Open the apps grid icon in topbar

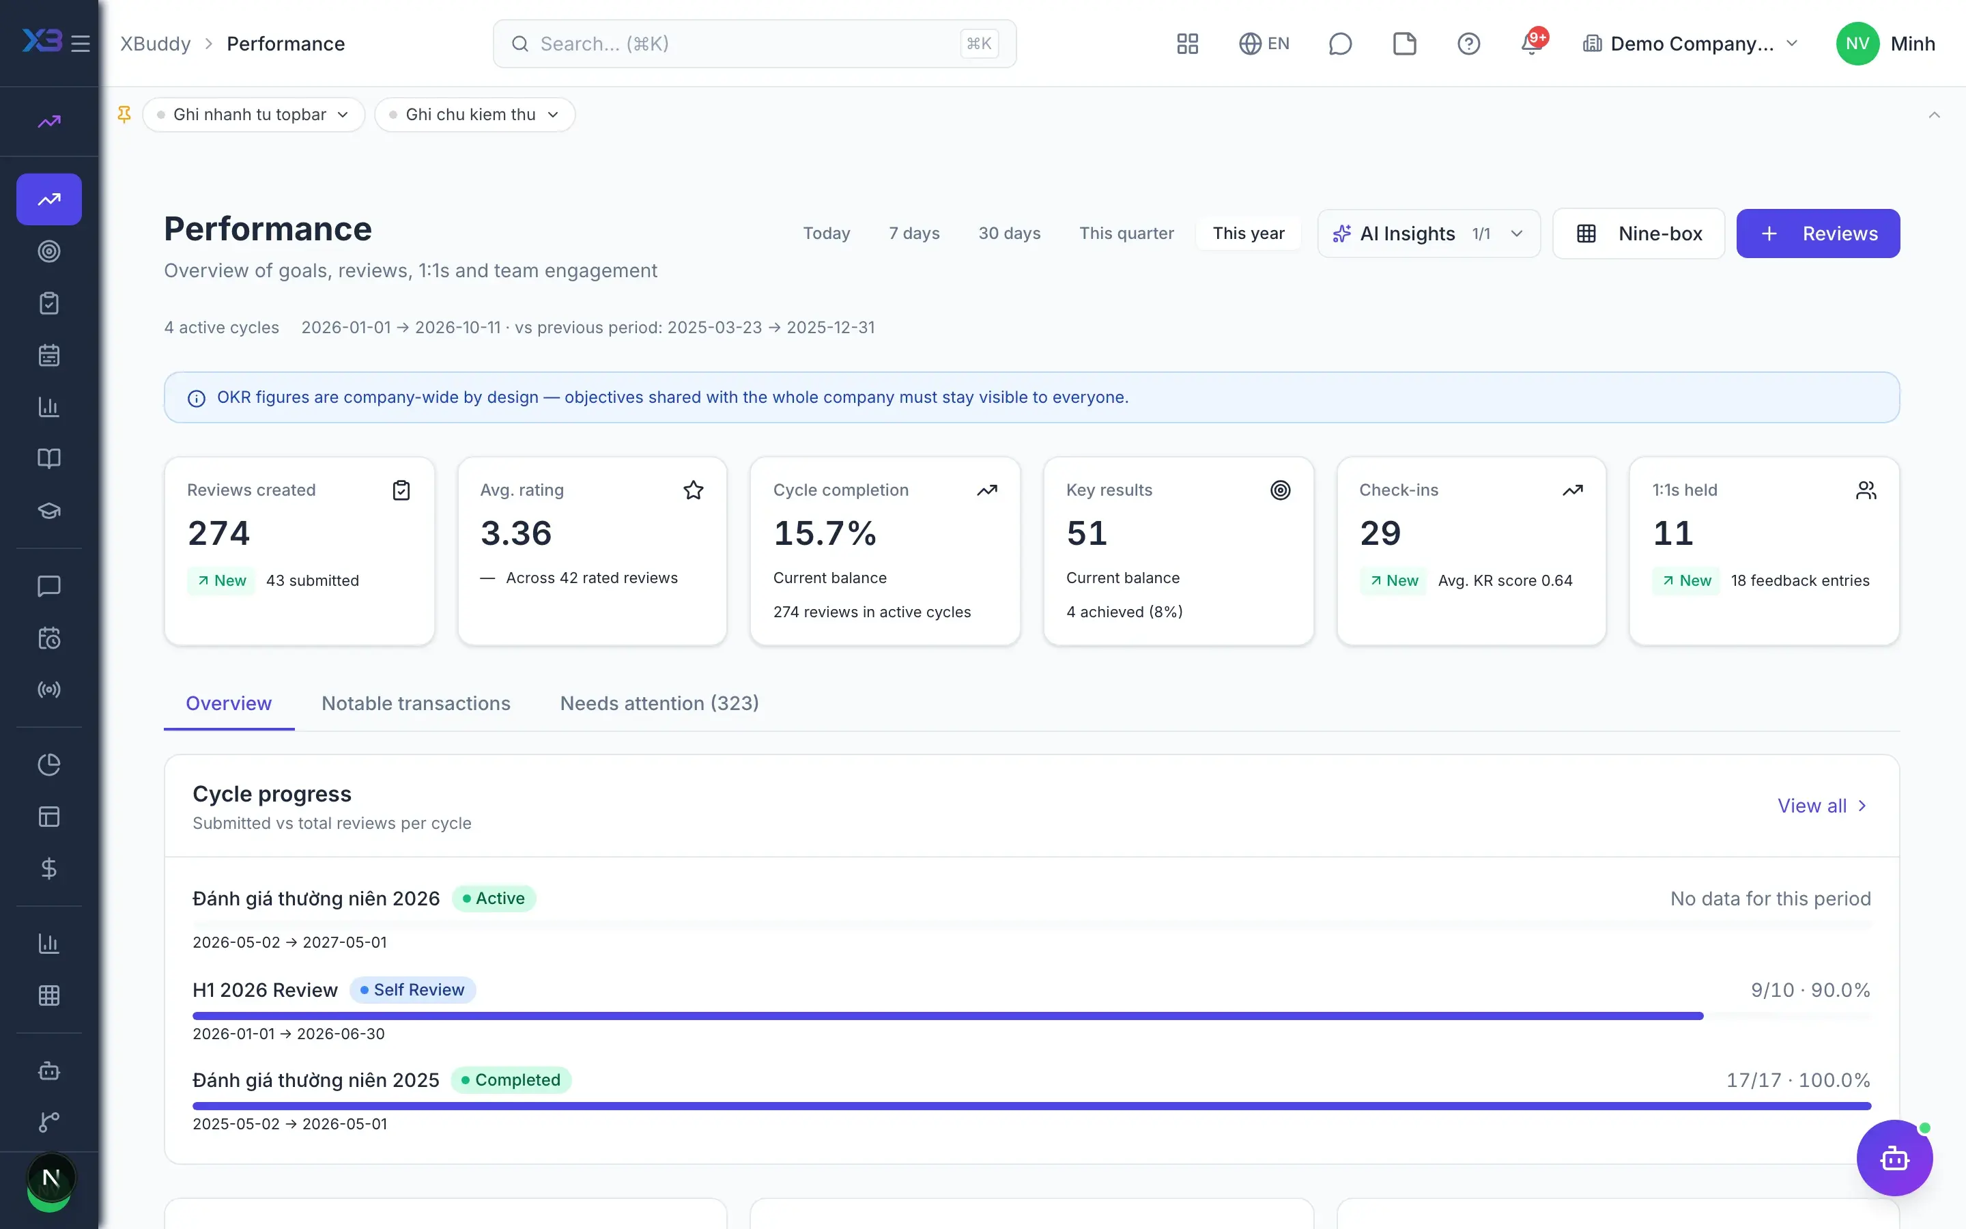coord(1187,44)
